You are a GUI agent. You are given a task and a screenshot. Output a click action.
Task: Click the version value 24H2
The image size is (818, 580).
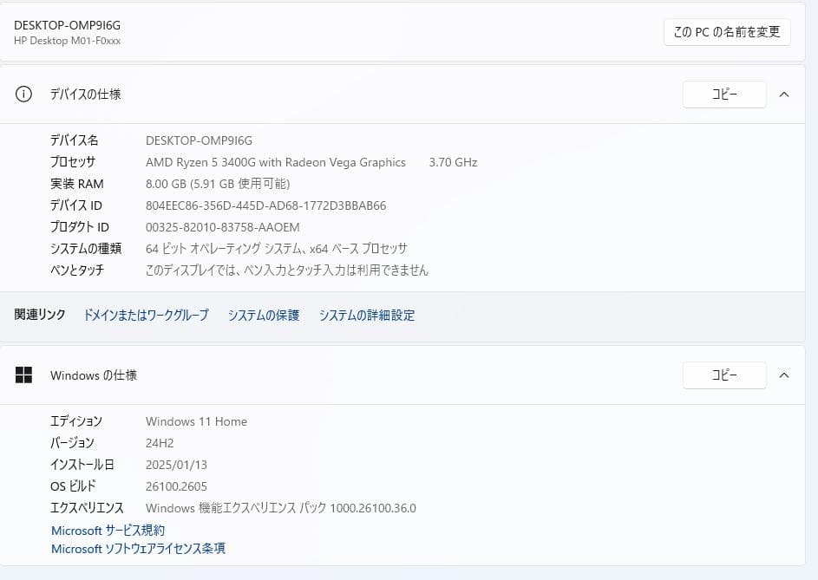160,443
